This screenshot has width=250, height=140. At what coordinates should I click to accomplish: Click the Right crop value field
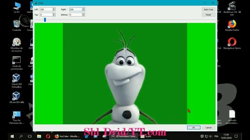(75, 9)
